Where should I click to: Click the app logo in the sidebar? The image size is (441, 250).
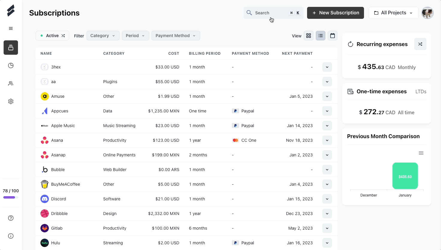(11, 10)
